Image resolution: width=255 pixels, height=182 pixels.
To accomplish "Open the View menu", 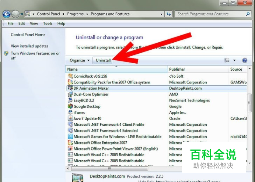I will point(34,24).
